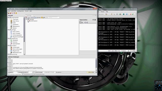Open the Aktivitäten menu

pyautogui.click(x=14, y=11)
